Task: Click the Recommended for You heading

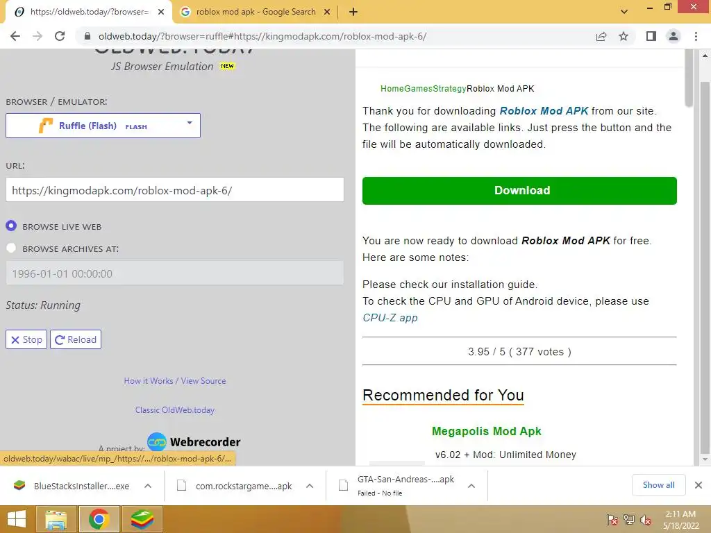Action: pyautogui.click(x=443, y=395)
